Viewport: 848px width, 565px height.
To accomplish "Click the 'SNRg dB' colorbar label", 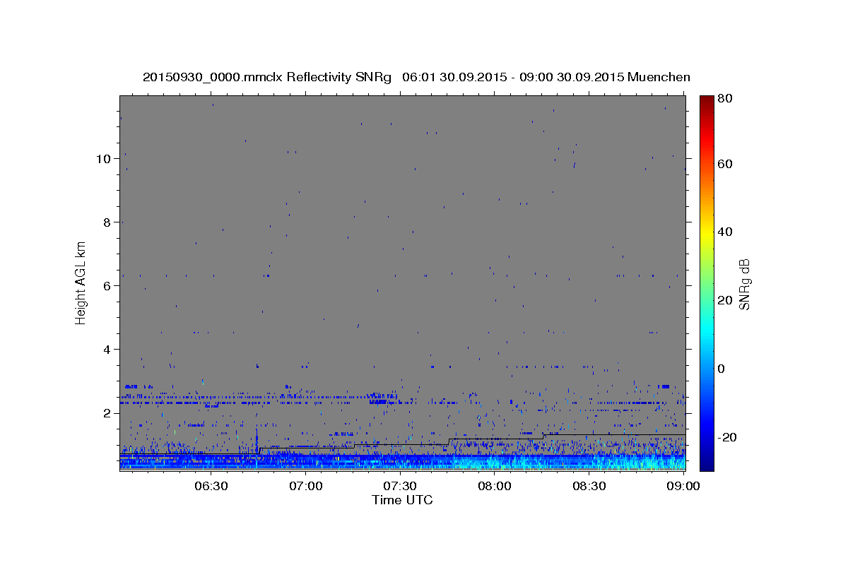I will click(743, 285).
